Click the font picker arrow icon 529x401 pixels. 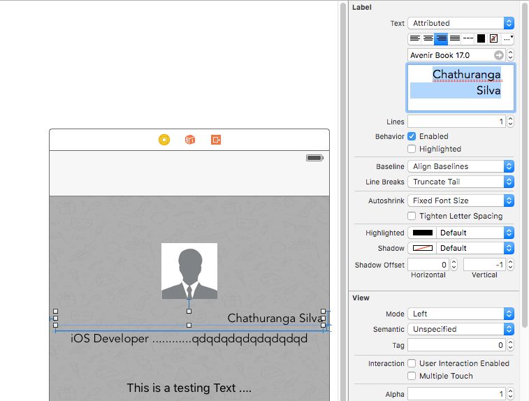point(499,55)
